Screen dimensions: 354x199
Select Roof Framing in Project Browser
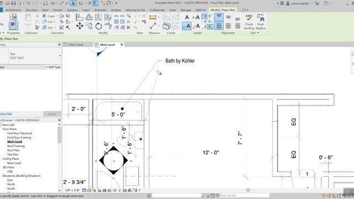point(16,146)
